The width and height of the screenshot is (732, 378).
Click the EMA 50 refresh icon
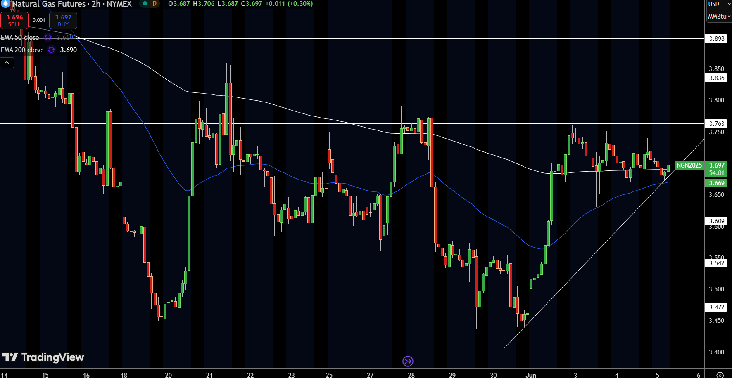48,38
